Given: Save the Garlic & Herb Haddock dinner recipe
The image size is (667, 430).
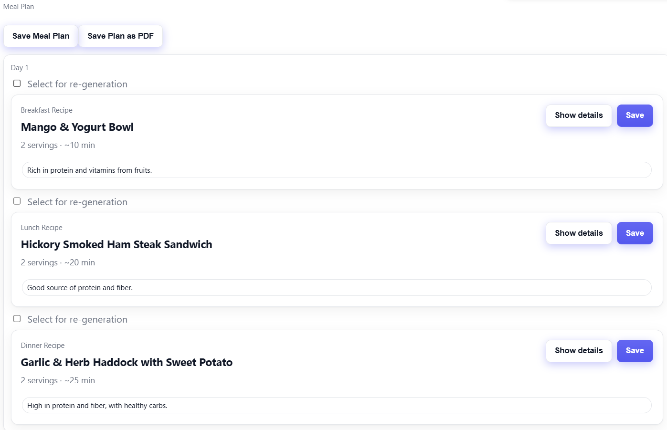Looking at the screenshot, I should [x=634, y=351].
